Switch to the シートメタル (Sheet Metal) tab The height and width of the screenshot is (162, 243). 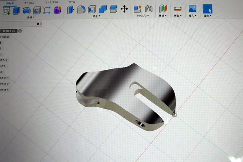click(x=51, y=2)
